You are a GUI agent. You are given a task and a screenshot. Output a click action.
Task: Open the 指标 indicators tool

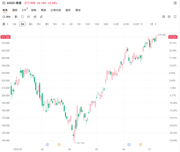click(6, 17)
